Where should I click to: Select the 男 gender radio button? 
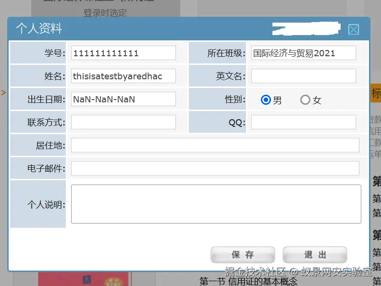[x=266, y=99]
